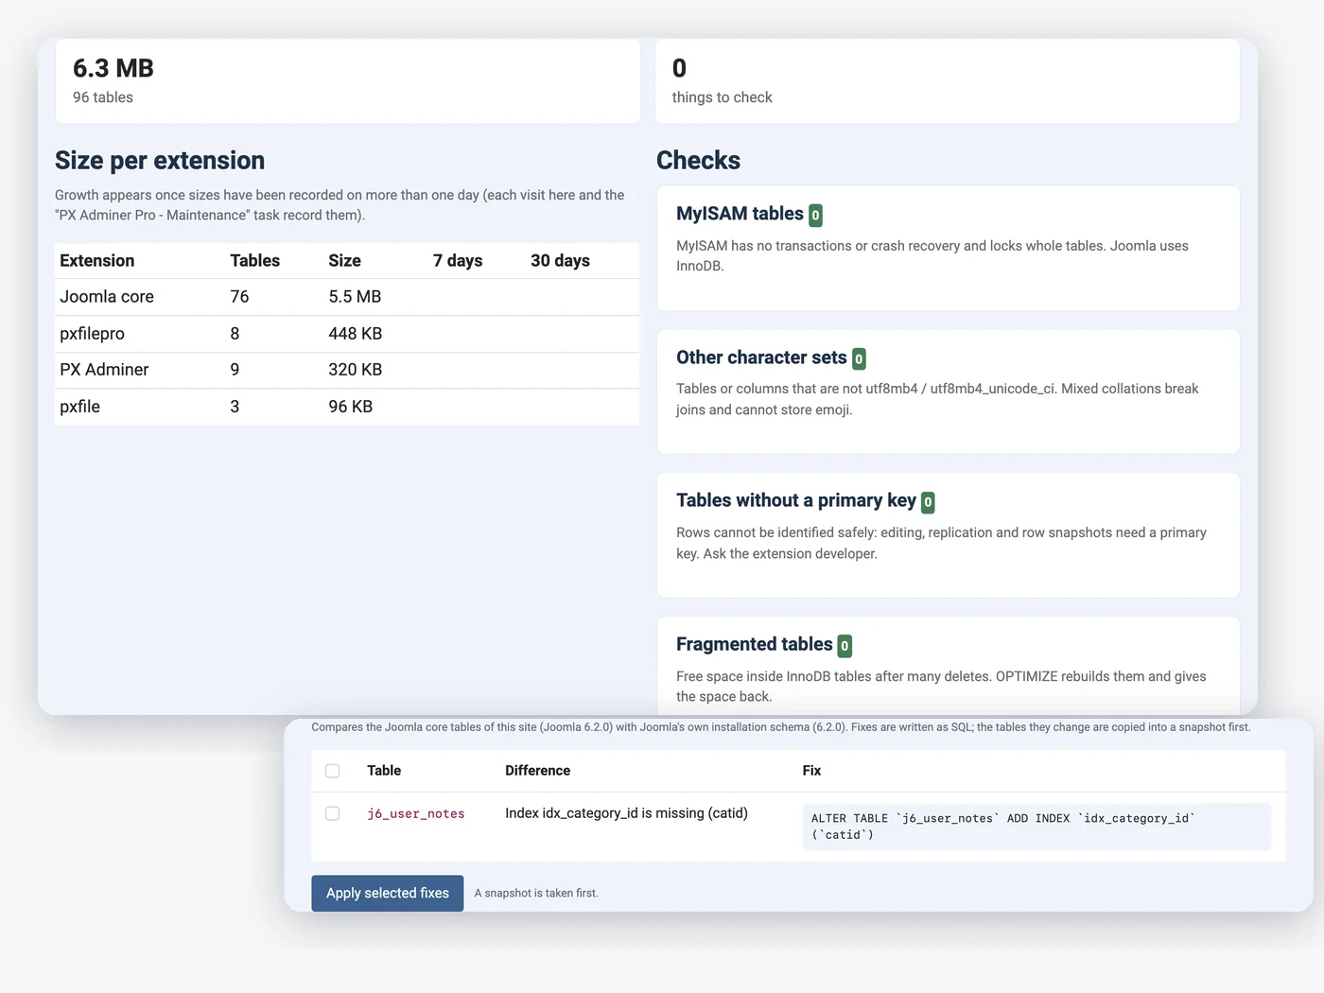
Task: Click the 320 KB size value
Action: tap(356, 370)
